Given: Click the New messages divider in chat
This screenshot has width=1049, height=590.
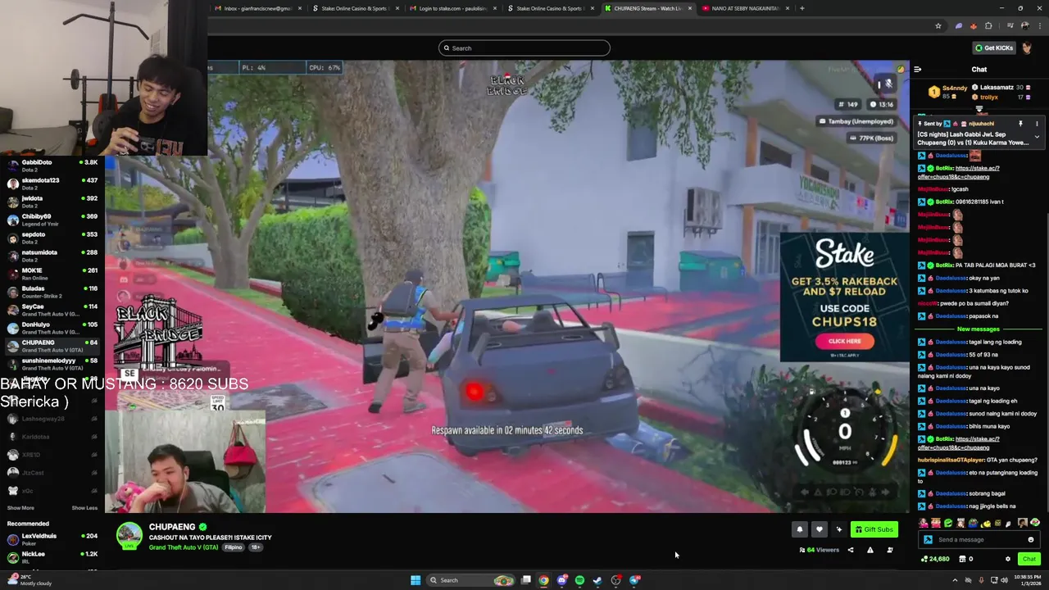Looking at the screenshot, I should pyautogui.click(x=979, y=329).
